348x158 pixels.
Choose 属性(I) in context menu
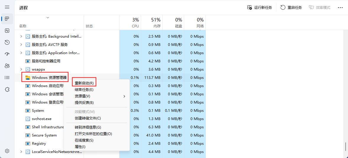pos(80,147)
